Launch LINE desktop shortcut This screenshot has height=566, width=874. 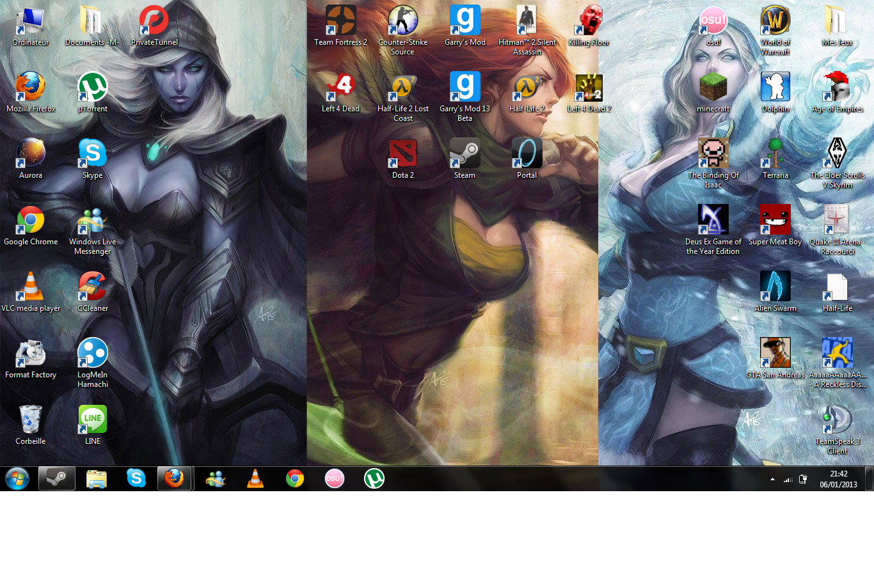coord(92,426)
